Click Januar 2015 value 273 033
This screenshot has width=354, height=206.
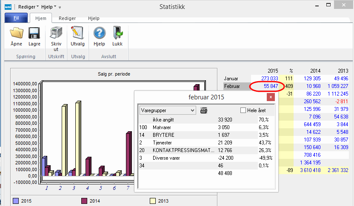click(x=269, y=79)
